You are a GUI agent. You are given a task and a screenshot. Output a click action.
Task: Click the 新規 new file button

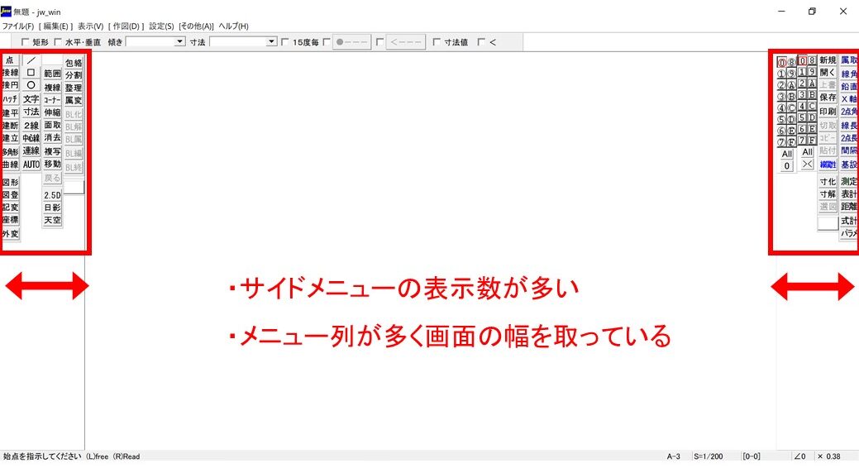click(x=828, y=60)
